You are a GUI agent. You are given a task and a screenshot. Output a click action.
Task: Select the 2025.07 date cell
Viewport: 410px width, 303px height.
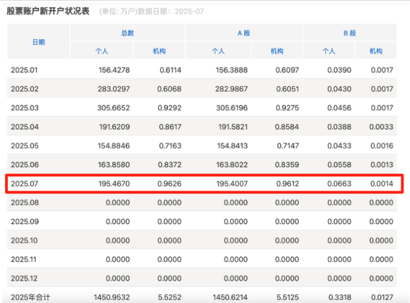[x=24, y=184]
